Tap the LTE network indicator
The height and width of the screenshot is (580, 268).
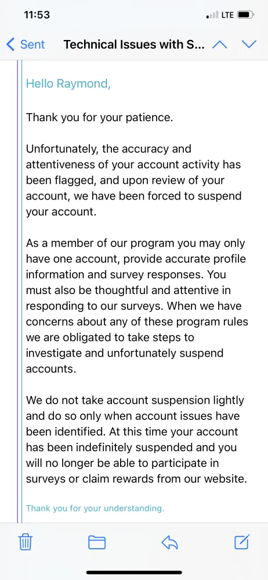[x=227, y=15]
